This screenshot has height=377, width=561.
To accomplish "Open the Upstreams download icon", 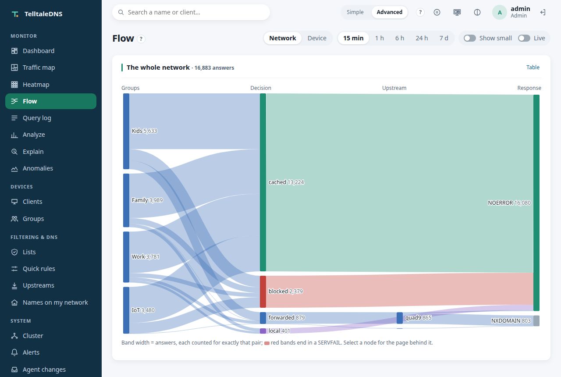I will (14, 285).
